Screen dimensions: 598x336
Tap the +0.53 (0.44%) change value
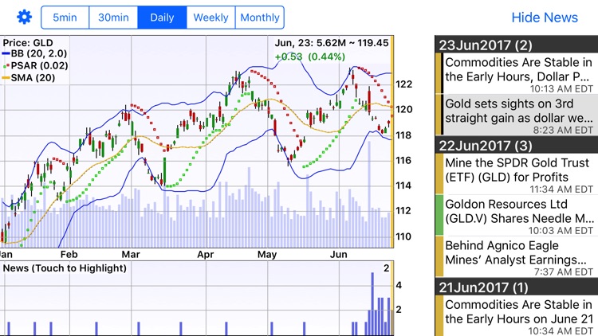click(x=309, y=57)
